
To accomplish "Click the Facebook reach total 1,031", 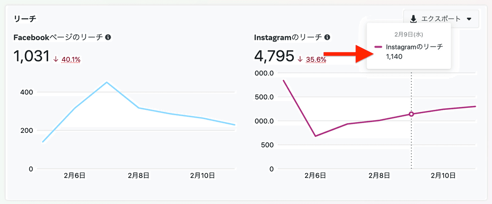I will (32, 56).
